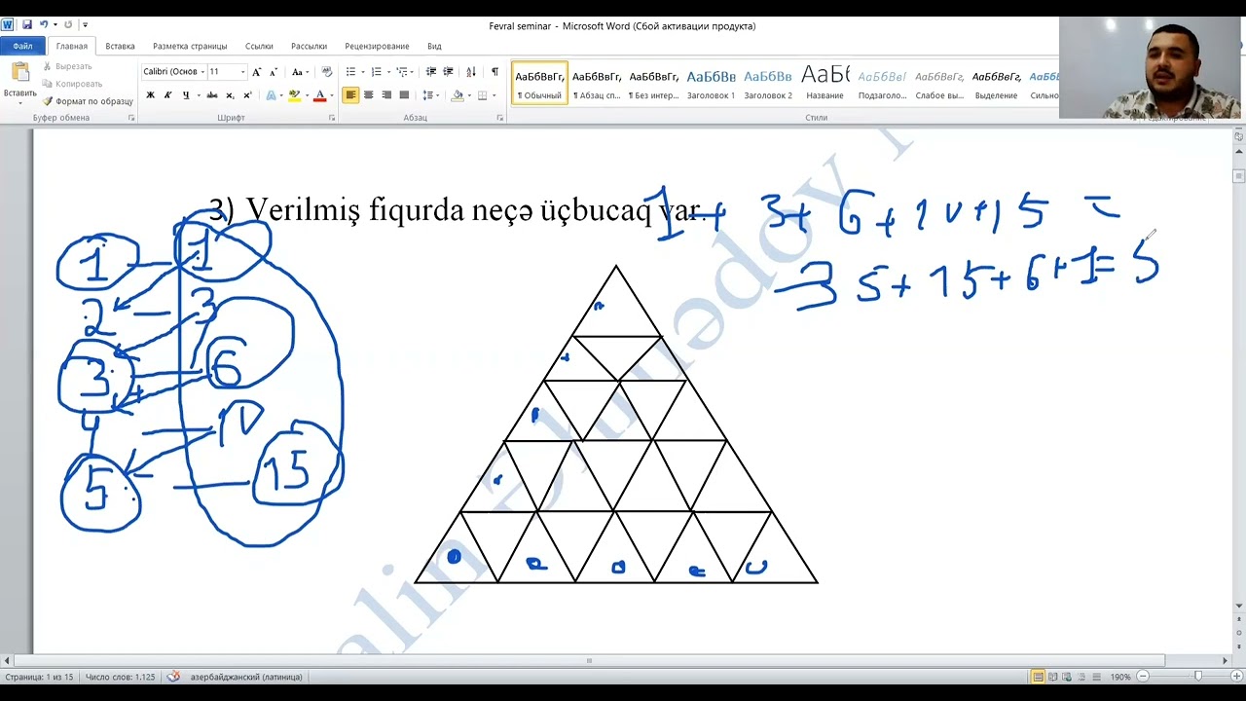Image resolution: width=1246 pixels, height=701 pixels.
Task: Switch to the Ссылки ribbon tab
Action: point(259,46)
